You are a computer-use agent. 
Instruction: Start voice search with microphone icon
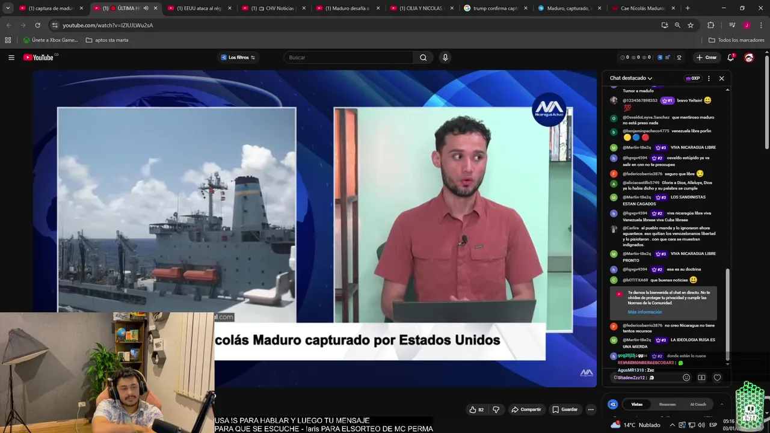click(x=445, y=58)
